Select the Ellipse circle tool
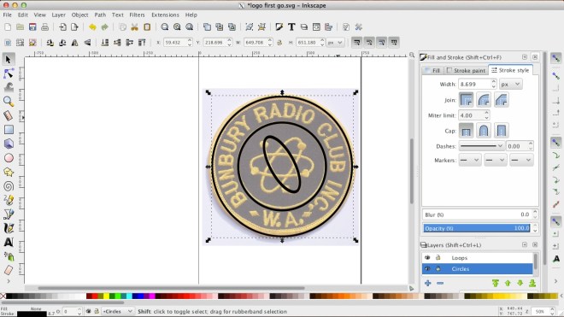 coord(9,157)
